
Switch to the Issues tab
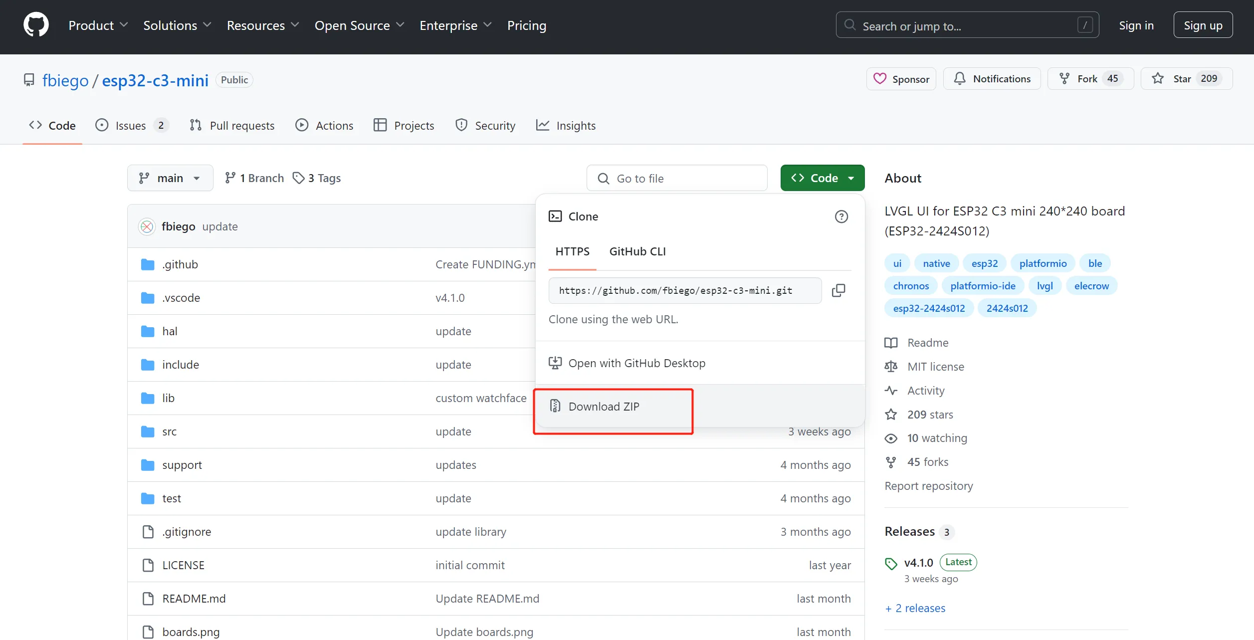pos(132,126)
